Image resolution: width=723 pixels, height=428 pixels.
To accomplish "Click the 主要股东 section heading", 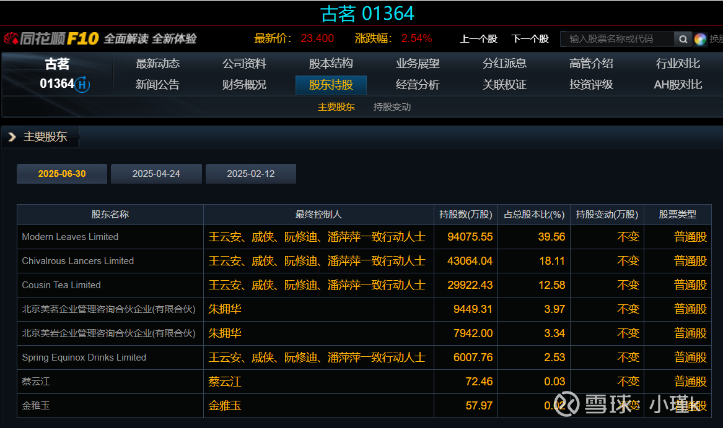I will tap(45, 137).
